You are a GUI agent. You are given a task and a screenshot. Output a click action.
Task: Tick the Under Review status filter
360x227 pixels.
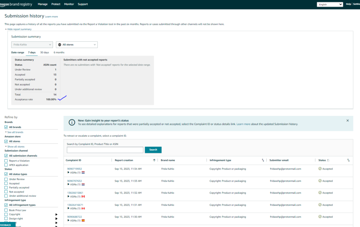(x=6, y=179)
